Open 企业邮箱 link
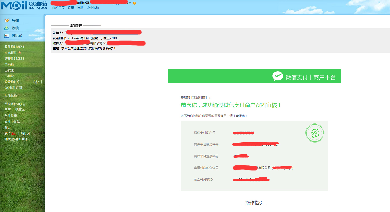Image resolution: width=390 pixels, height=212 pixels. tap(93, 8)
